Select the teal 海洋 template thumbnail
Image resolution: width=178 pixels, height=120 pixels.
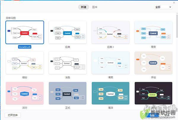pyautogui.click(x=110, y=93)
